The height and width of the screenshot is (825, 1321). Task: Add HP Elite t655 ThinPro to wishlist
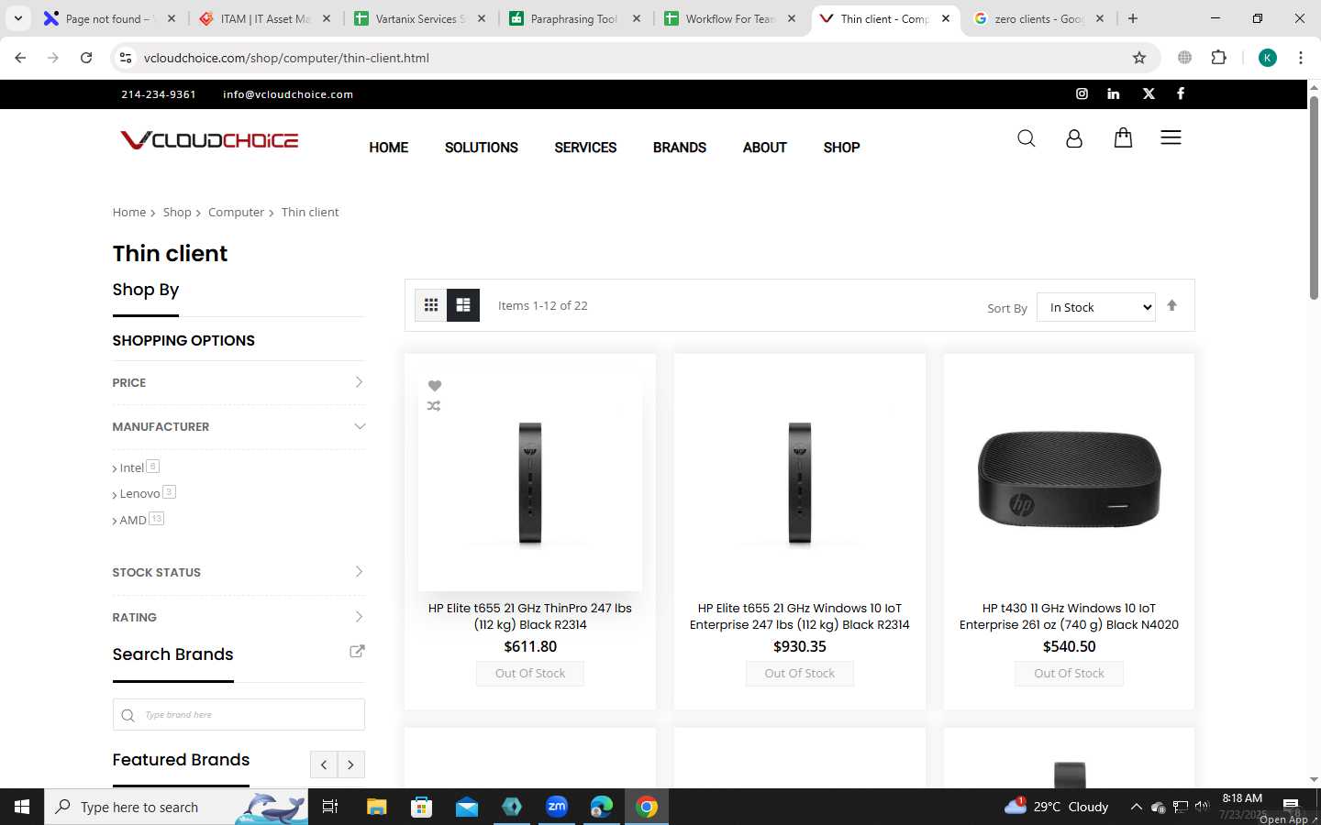[435, 386]
